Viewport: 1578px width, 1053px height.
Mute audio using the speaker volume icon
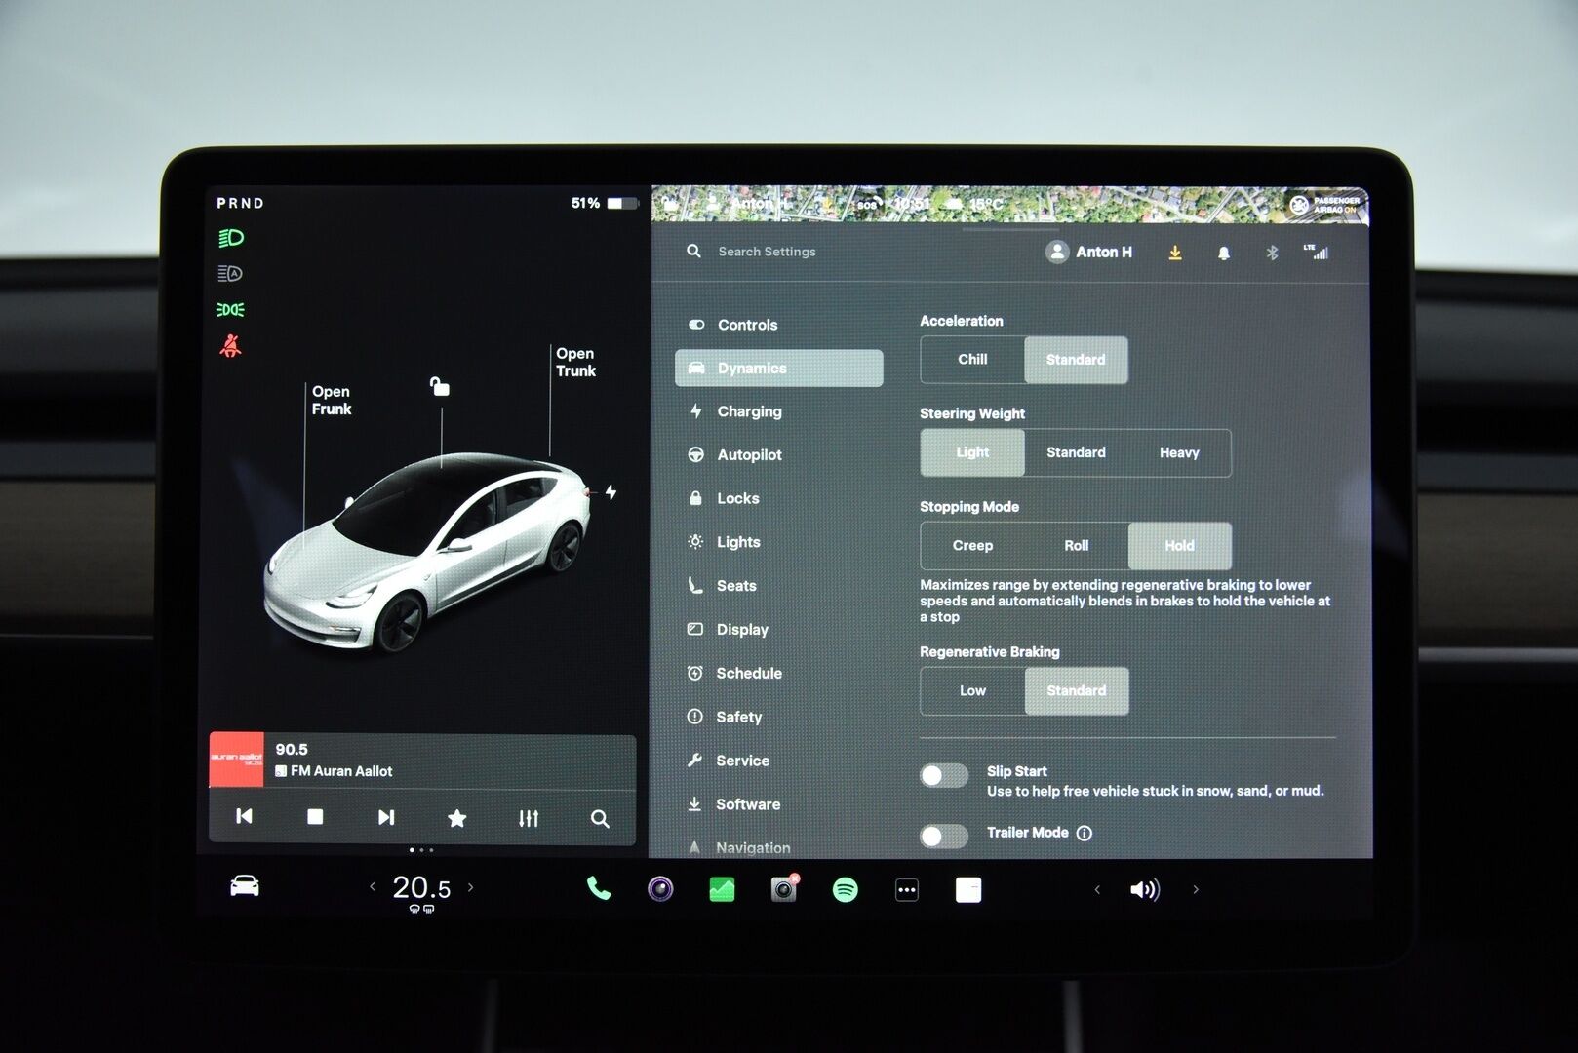(1145, 889)
